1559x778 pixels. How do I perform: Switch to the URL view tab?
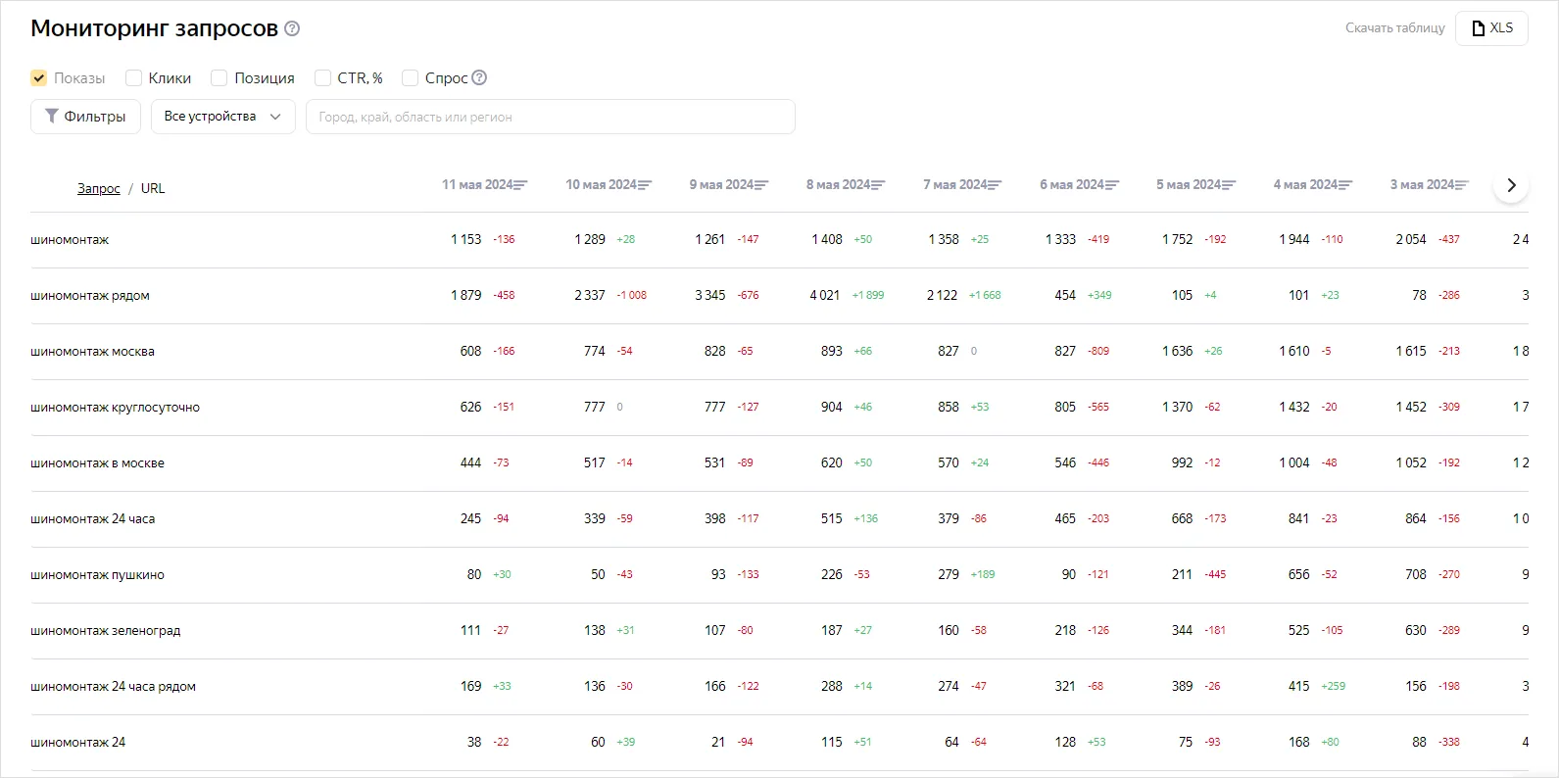point(153,189)
